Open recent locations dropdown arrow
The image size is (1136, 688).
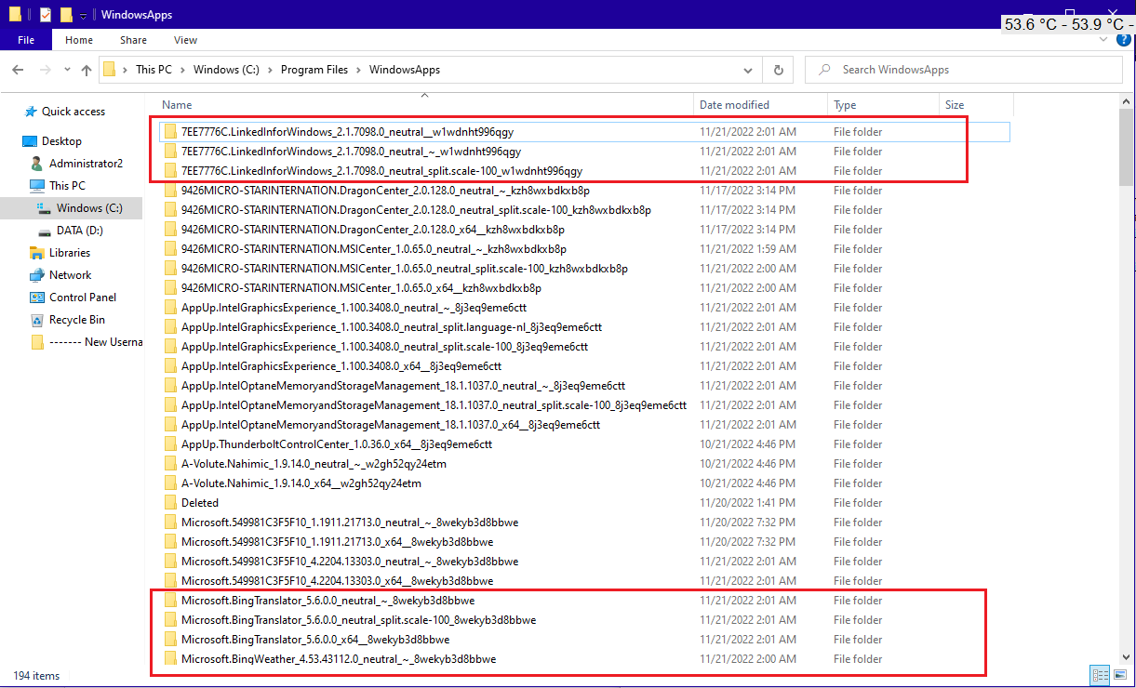(66, 70)
